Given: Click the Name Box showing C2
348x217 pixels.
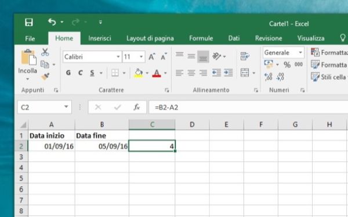Looking at the screenshot, I should point(45,107).
